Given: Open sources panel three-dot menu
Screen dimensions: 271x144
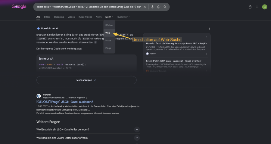Looking at the screenshot, I should 206,37.
